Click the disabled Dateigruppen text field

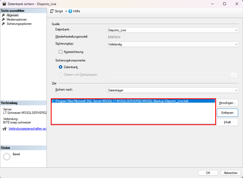(168, 75)
